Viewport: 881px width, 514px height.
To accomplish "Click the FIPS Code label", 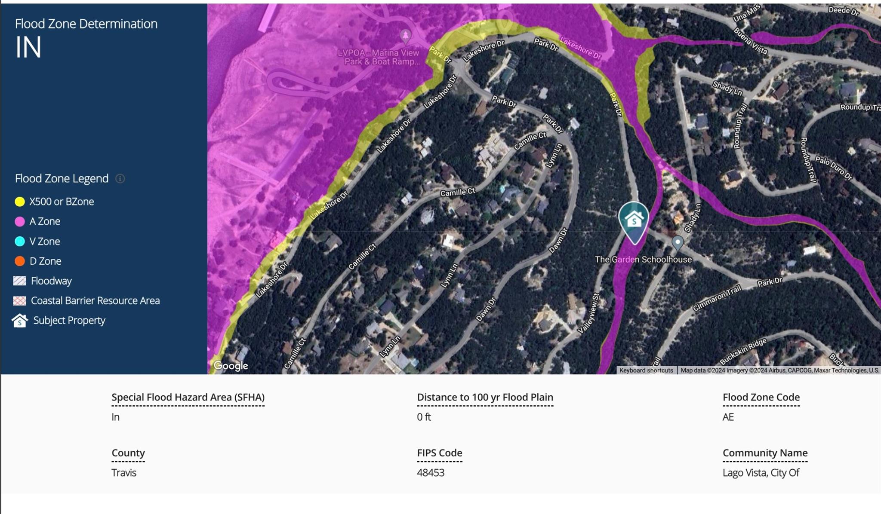I will click(x=439, y=453).
